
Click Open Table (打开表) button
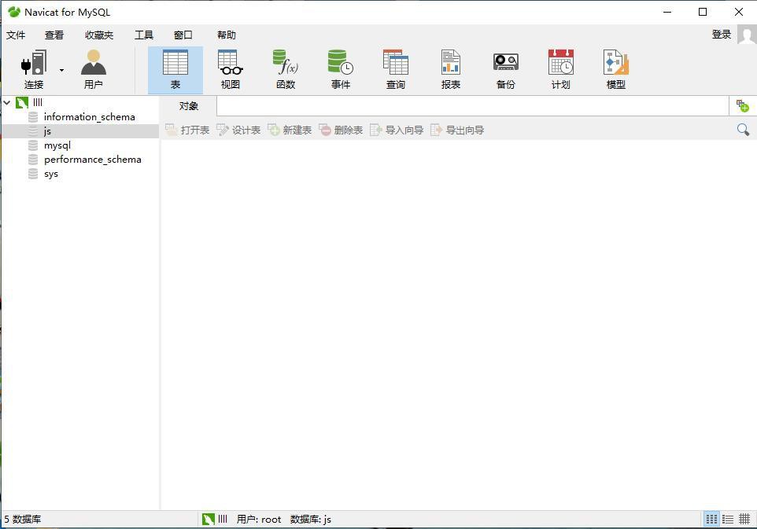187,130
